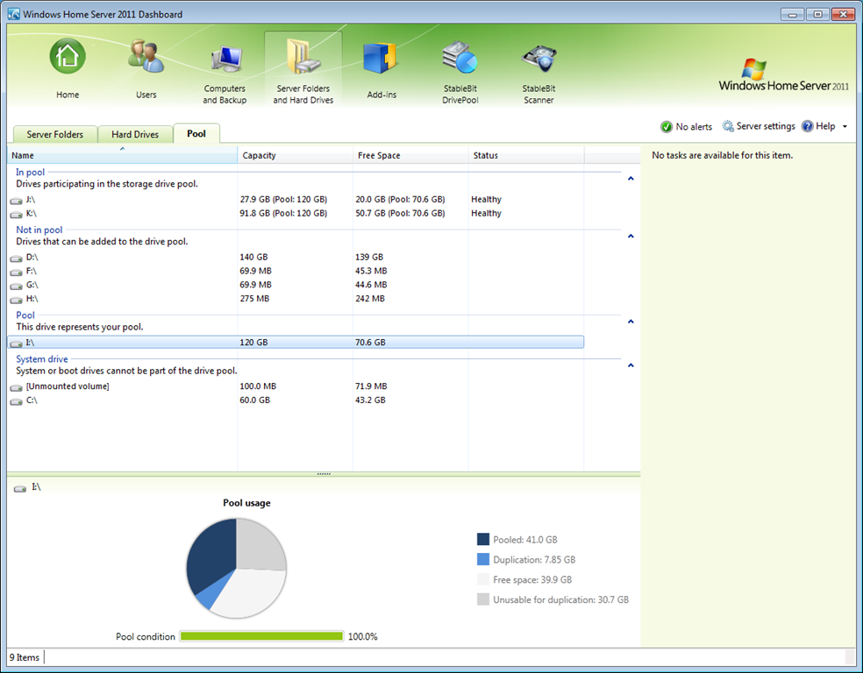This screenshot has width=863, height=673.
Task: Click the No alerts link
Action: [x=694, y=127]
